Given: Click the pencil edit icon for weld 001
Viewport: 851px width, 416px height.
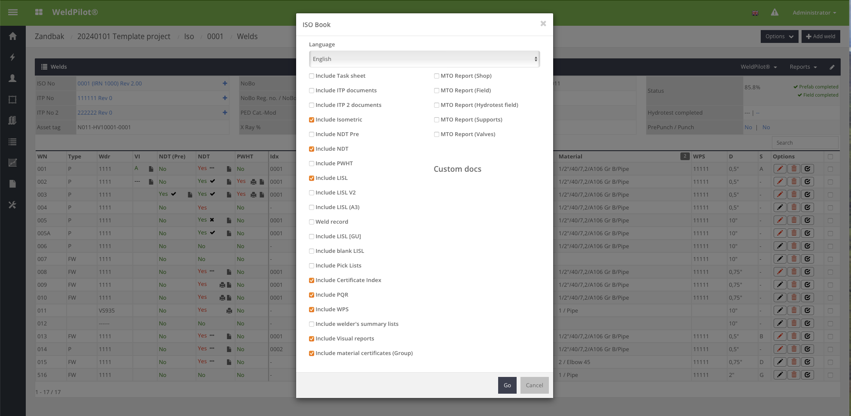Looking at the screenshot, I should (780, 169).
